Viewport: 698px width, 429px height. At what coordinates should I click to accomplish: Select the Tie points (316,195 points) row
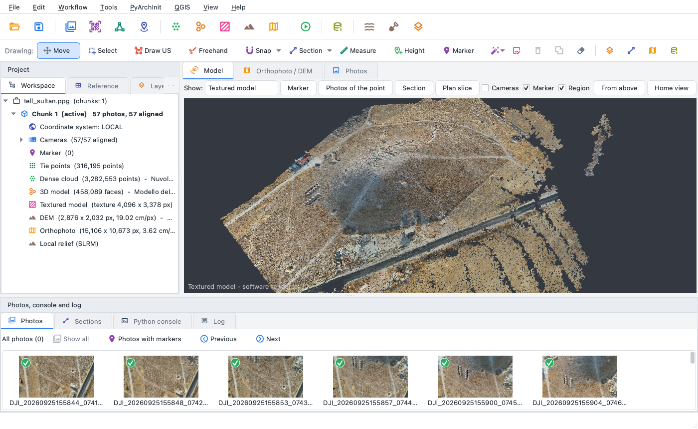point(82,166)
